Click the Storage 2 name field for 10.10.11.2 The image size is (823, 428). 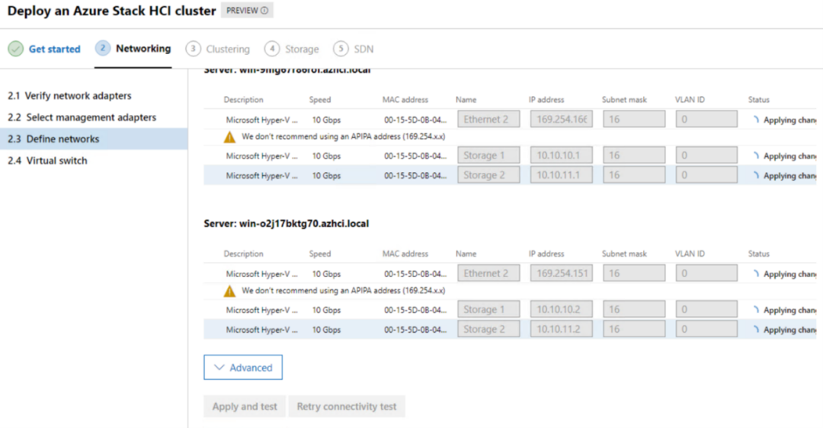(x=488, y=329)
